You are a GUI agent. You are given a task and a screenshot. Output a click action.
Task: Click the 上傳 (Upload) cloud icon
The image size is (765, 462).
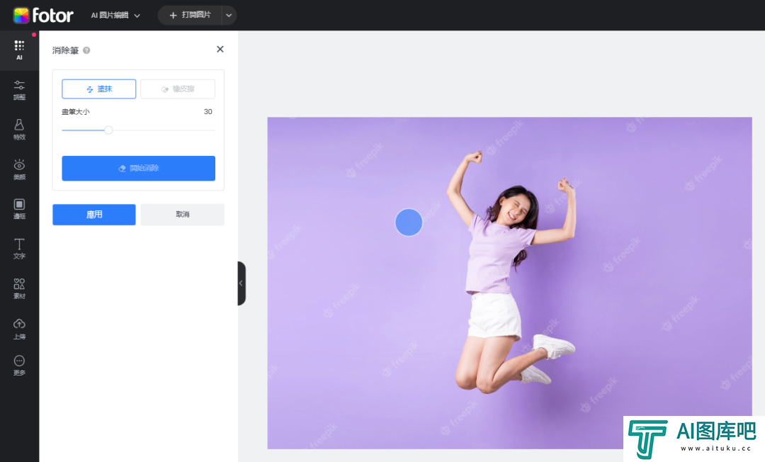tap(19, 327)
